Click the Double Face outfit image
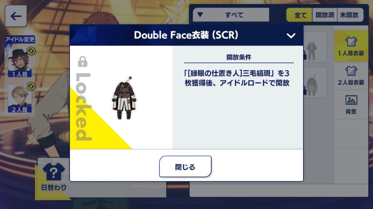This screenshot has width=373, height=209. coord(124,98)
